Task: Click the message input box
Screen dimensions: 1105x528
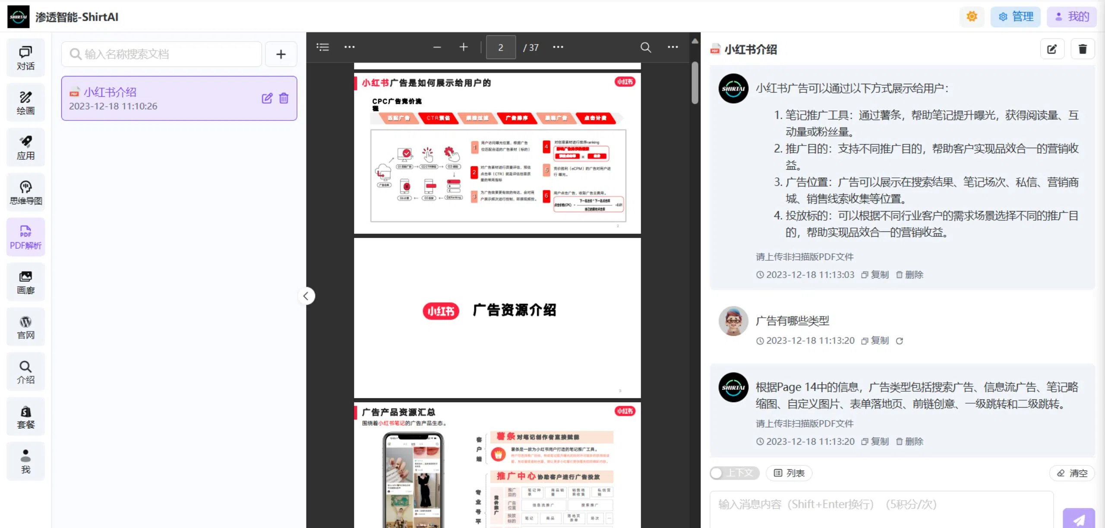Action: (x=881, y=509)
